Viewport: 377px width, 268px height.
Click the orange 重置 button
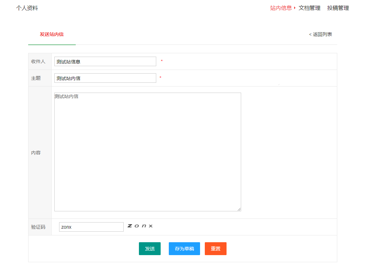pos(216,249)
